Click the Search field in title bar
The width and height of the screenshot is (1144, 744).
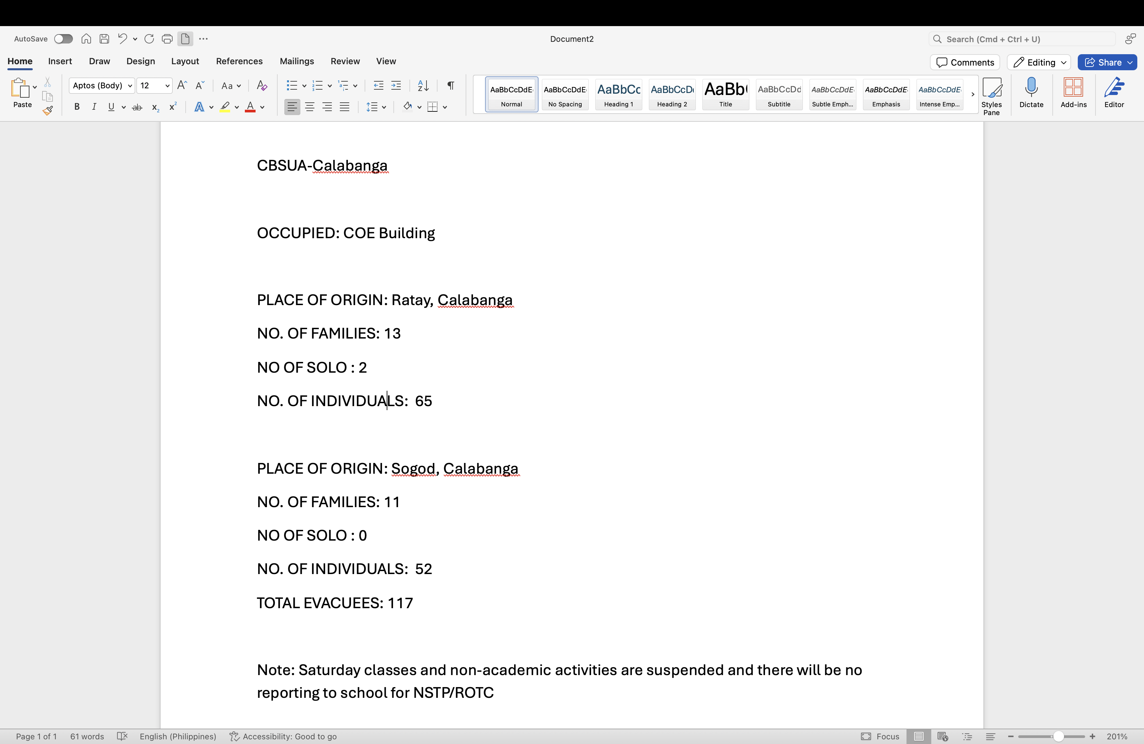[x=1022, y=39]
